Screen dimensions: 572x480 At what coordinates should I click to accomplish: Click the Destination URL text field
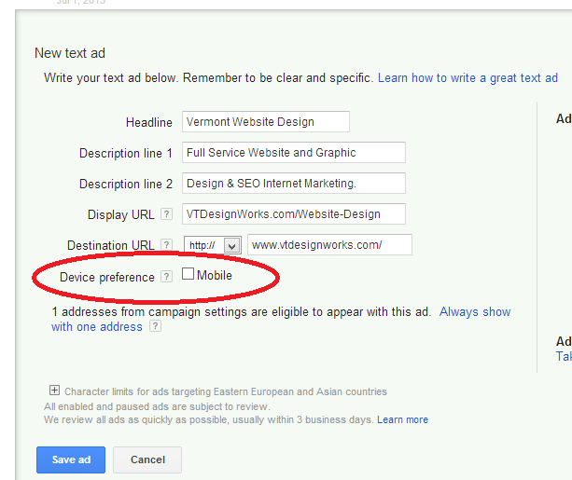(329, 244)
